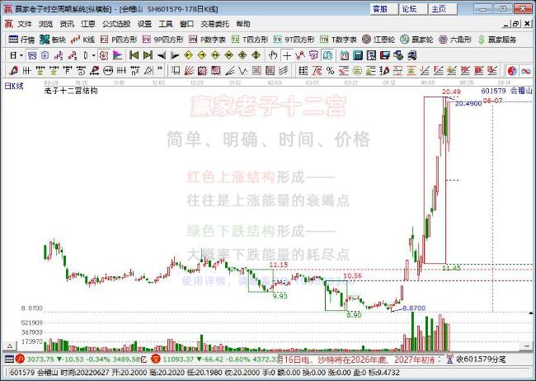Open the 窗口 menu
The image size is (536, 381).
[x=186, y=24]
